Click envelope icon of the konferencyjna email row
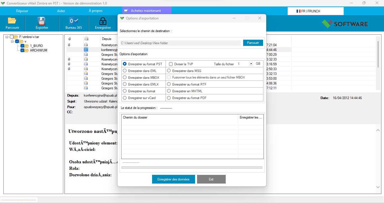 pyautogui.click(x=86, y=50)
